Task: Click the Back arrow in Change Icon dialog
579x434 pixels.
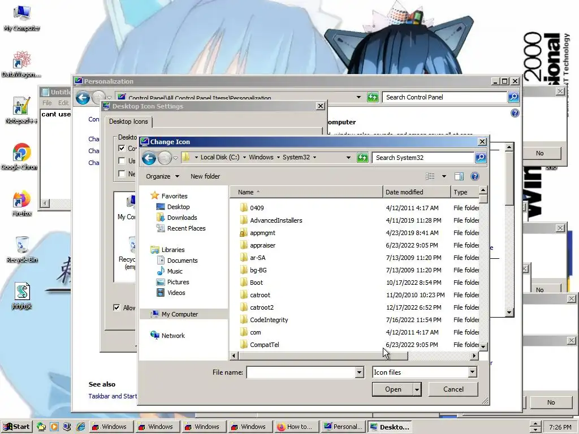Action: (149, 158)
